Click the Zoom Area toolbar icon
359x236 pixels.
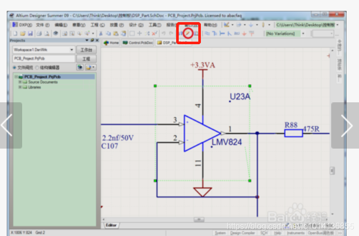point(72,33)
